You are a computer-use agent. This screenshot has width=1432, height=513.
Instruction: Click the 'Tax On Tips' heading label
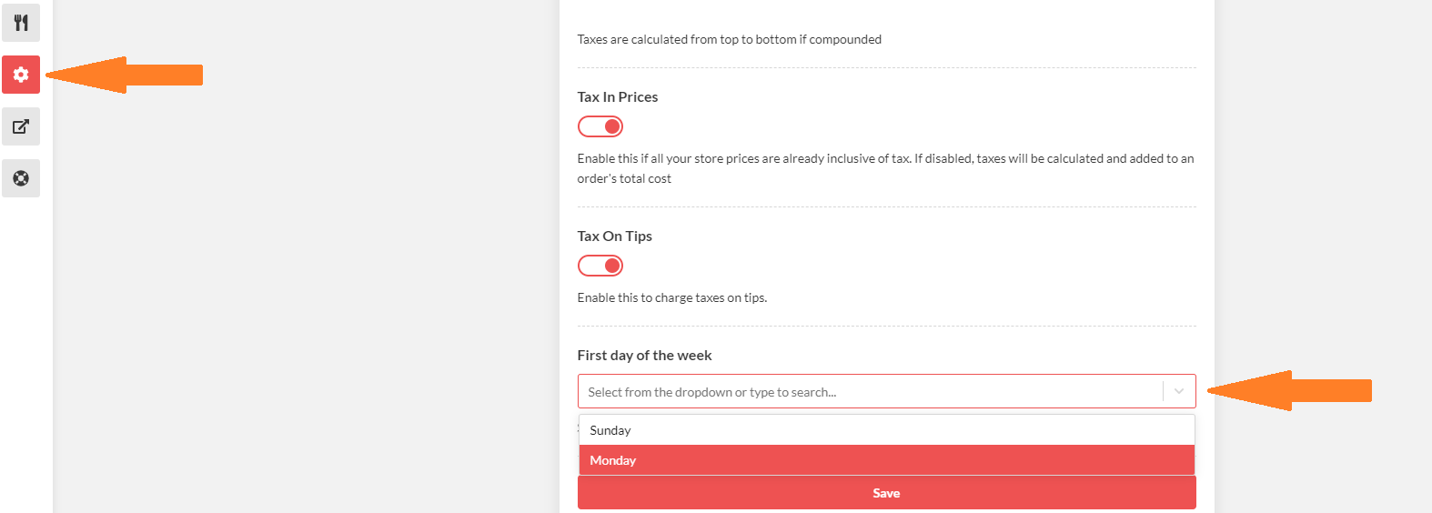[615, 236]
